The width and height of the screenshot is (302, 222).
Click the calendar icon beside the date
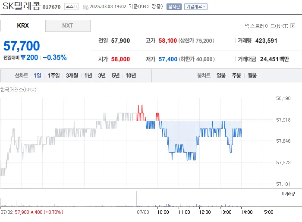pos(85,7)
